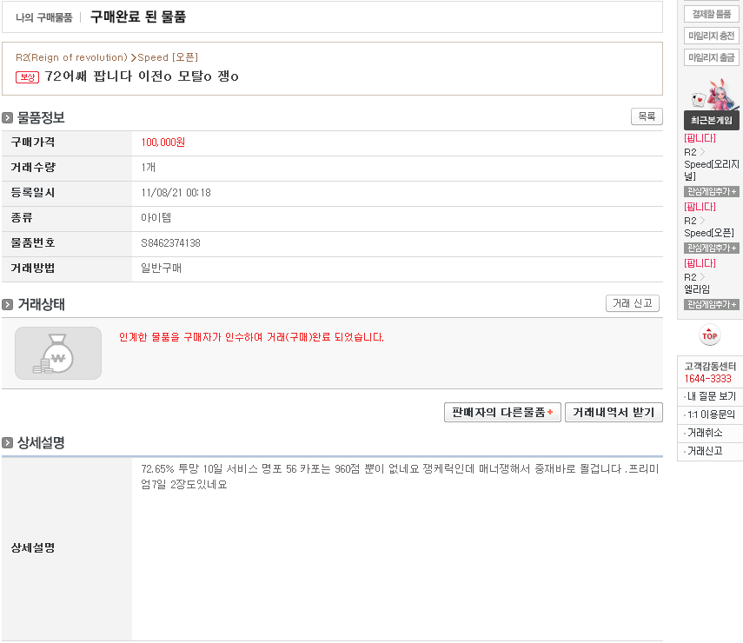Click the 마일리지 충전 button
743x643 pixels.
711,36
